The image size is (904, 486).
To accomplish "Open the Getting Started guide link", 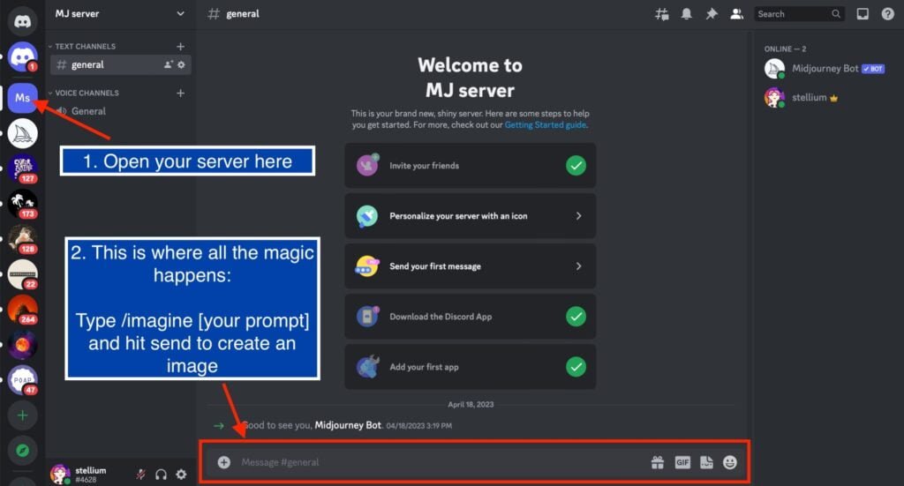I will point(546,125).
